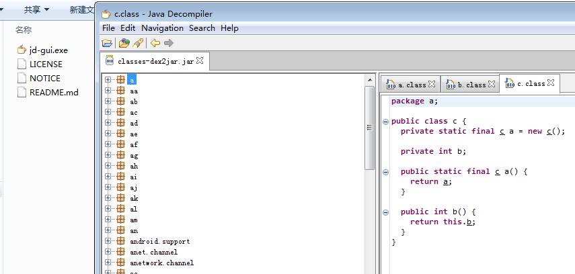Click the 'package a;' code line
Viewport: 575px width, 274px height.
[414, 101]
